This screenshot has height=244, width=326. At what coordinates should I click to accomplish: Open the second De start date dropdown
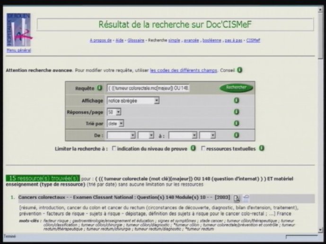[x=146, y=135]
